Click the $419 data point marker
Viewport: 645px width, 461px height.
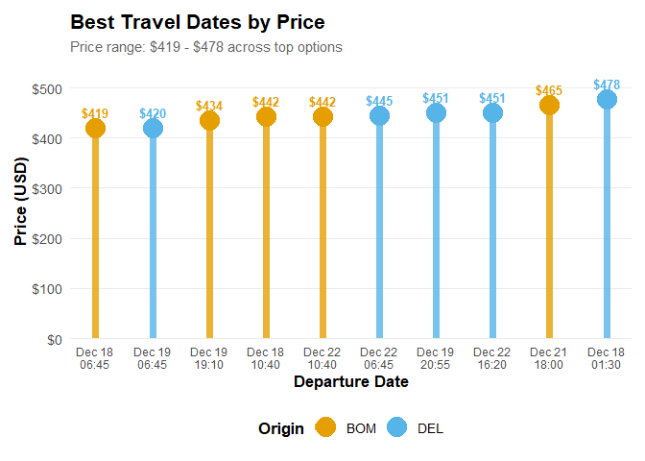coord(95,129)
